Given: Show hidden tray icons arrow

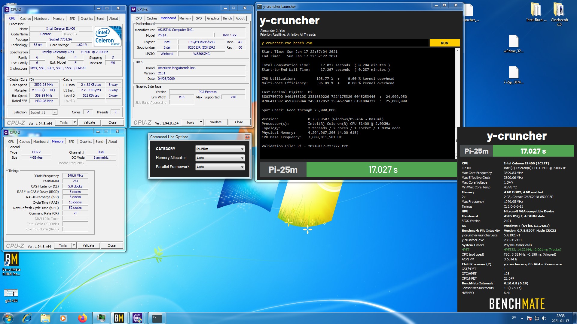Looking at the screenshot, I should [522, 318].
